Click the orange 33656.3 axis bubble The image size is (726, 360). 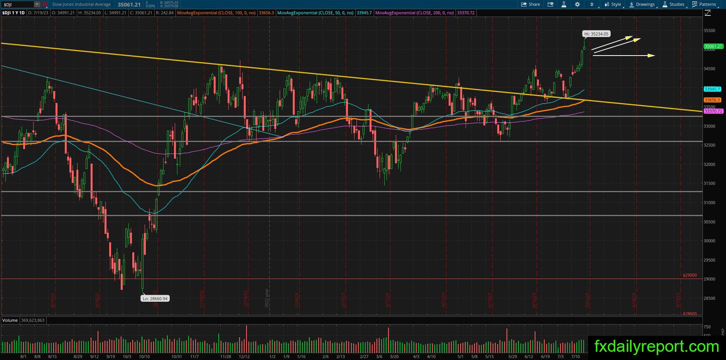[712, 100]
